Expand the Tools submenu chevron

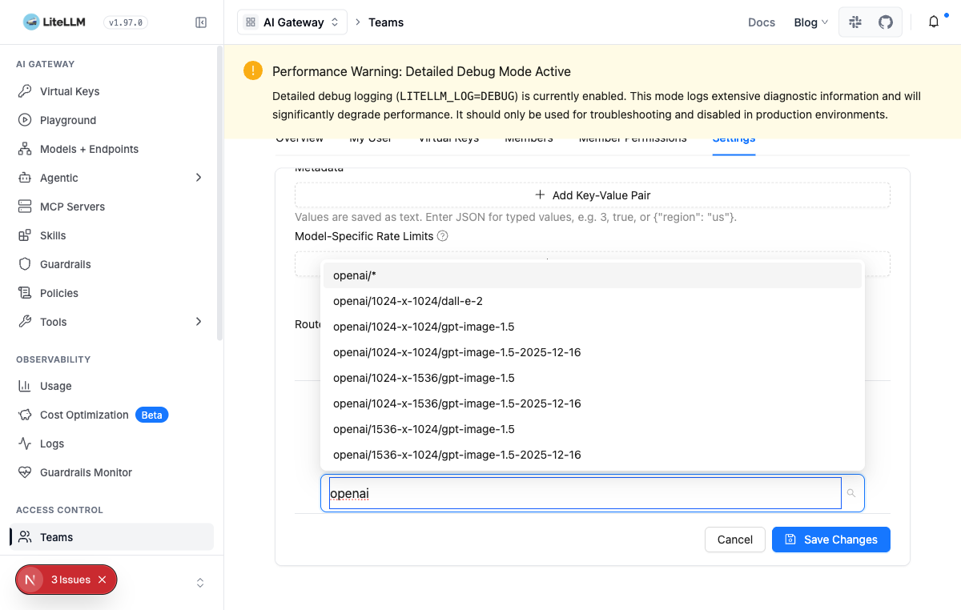click(199, 322)
